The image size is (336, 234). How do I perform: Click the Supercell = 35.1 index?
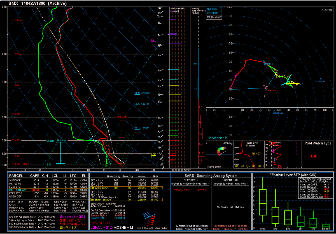73,216
